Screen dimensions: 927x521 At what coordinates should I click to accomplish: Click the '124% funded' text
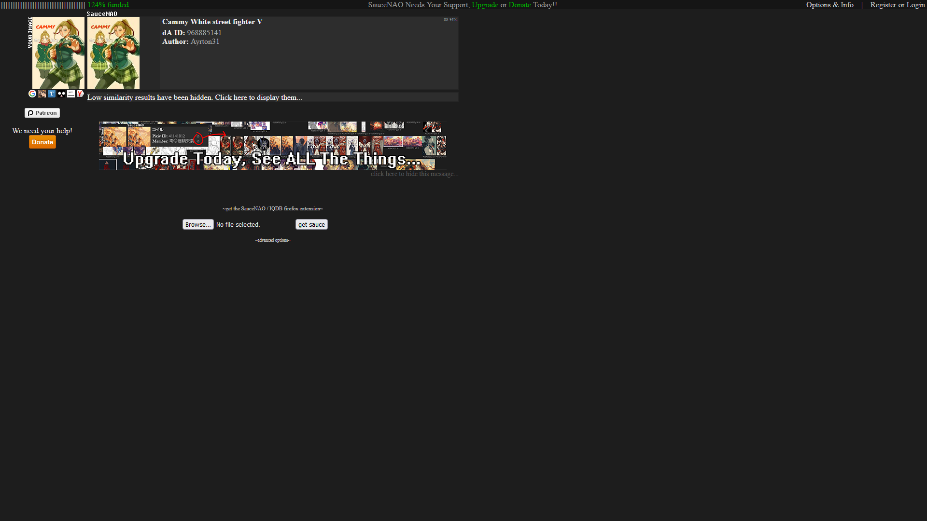(x=108, y=5)
